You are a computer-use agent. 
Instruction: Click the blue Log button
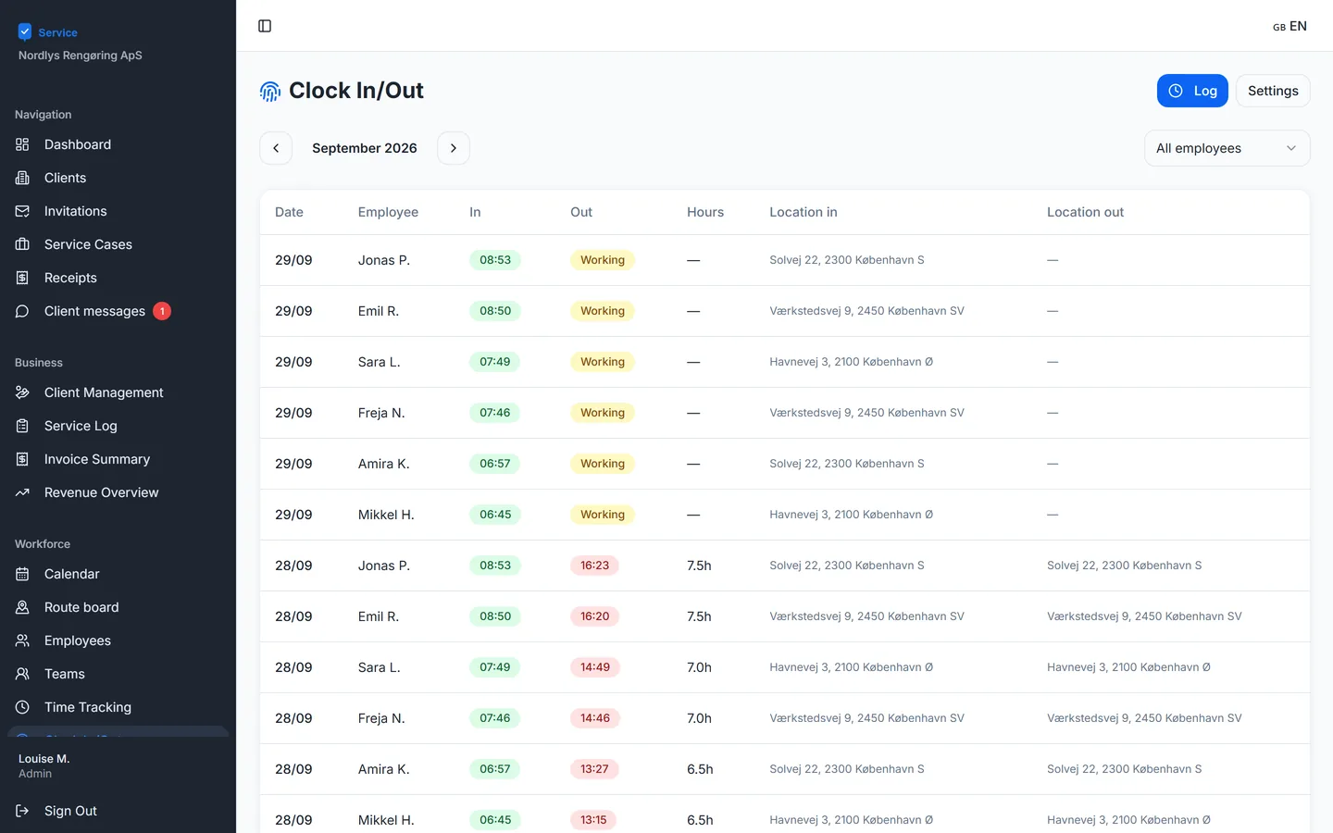(x=1192, y=91)
